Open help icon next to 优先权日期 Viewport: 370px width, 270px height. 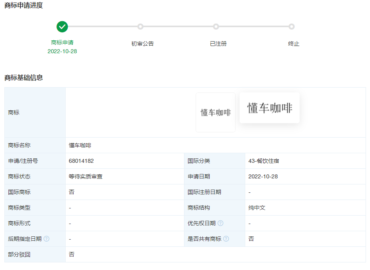coord(220,223)
